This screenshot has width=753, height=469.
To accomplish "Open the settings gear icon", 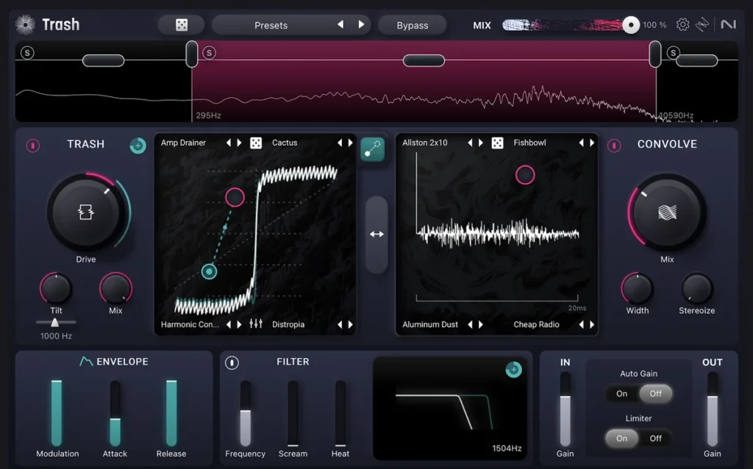I will (682, 24).
